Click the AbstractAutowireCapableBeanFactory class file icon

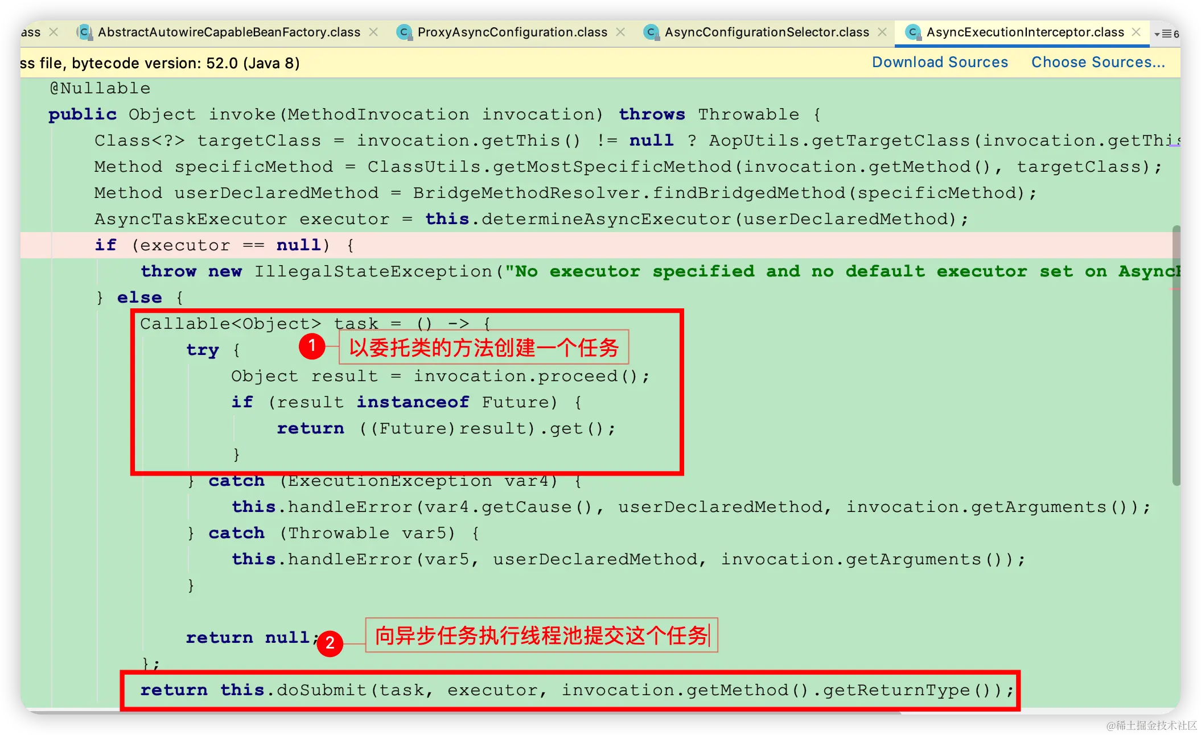click(x=84, y=32)
